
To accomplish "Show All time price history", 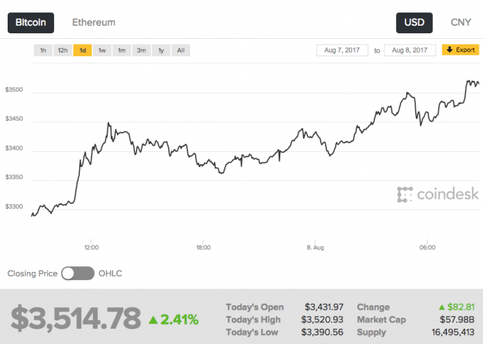I will 180,50.
